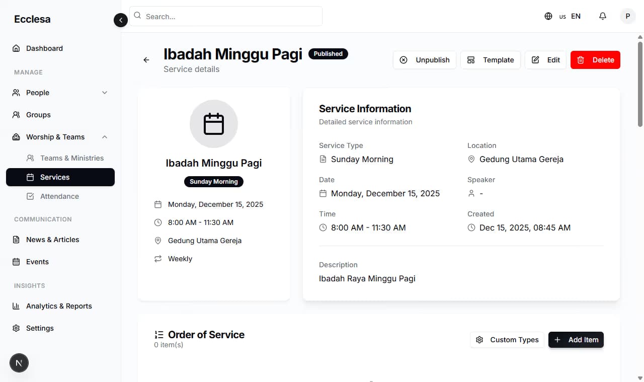
Task: Unpublish this service
Action: coord(425,60)
